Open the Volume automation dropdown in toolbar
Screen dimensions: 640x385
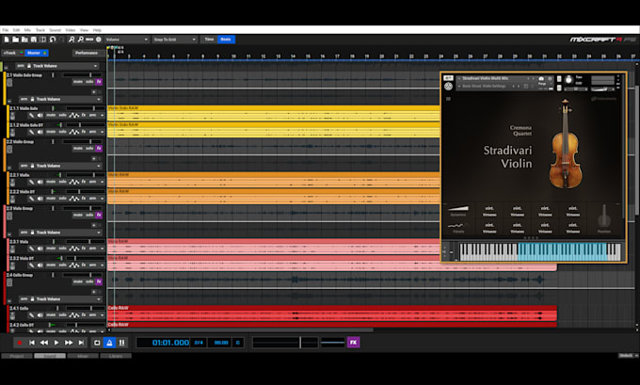tap(126, 40)
